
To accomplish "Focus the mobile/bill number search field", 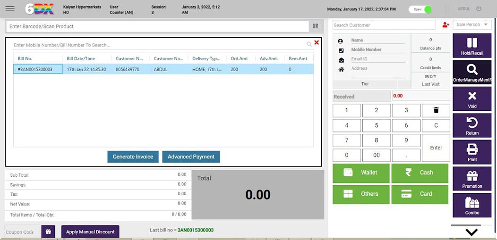I will [159, 45].
